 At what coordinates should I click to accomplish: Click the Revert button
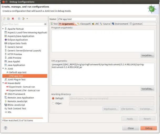point(147,119)
